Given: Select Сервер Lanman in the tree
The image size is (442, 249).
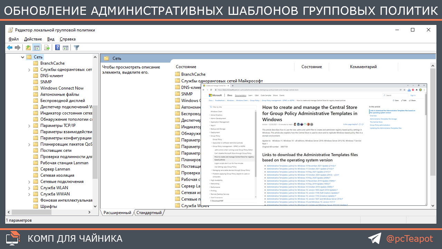Looking at the screenshot, I should 55,169.
